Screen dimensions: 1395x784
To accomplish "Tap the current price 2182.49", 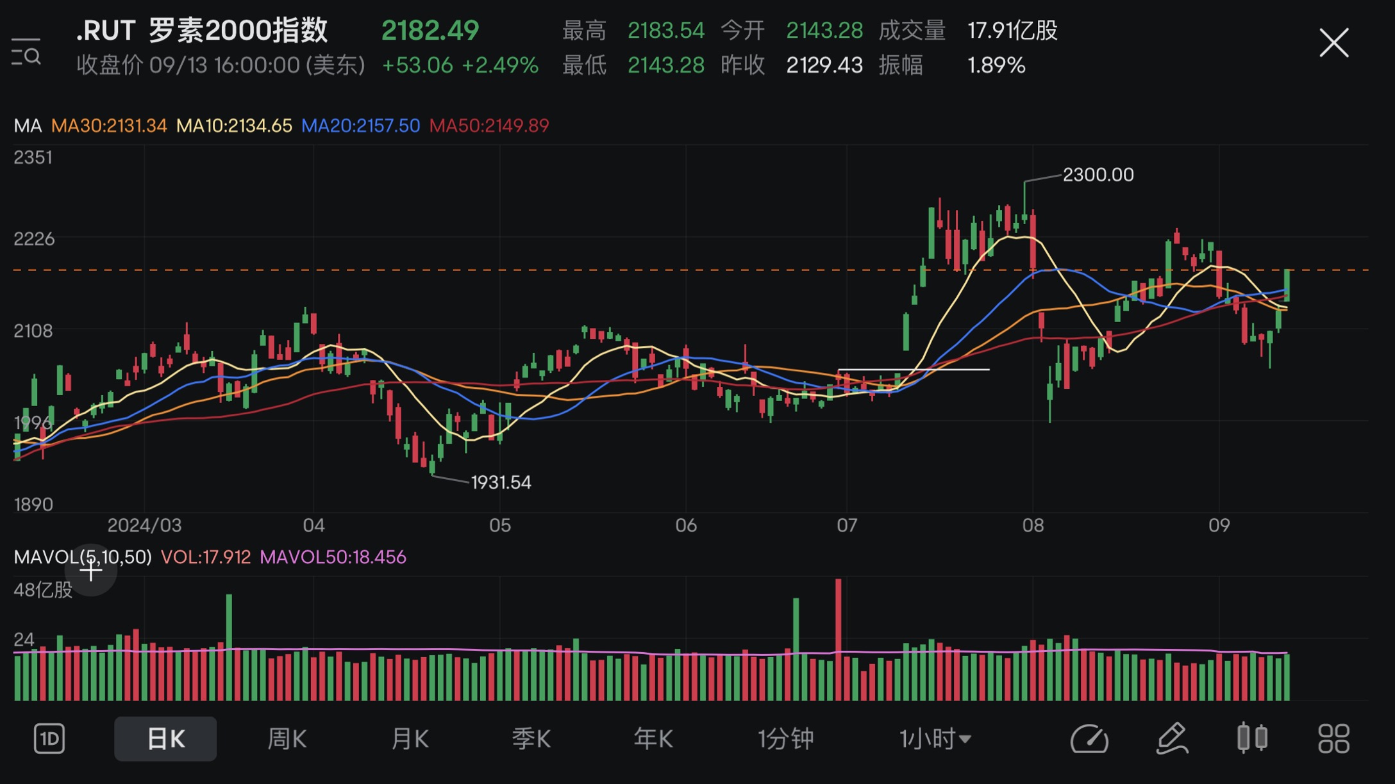I will (430, 31).
